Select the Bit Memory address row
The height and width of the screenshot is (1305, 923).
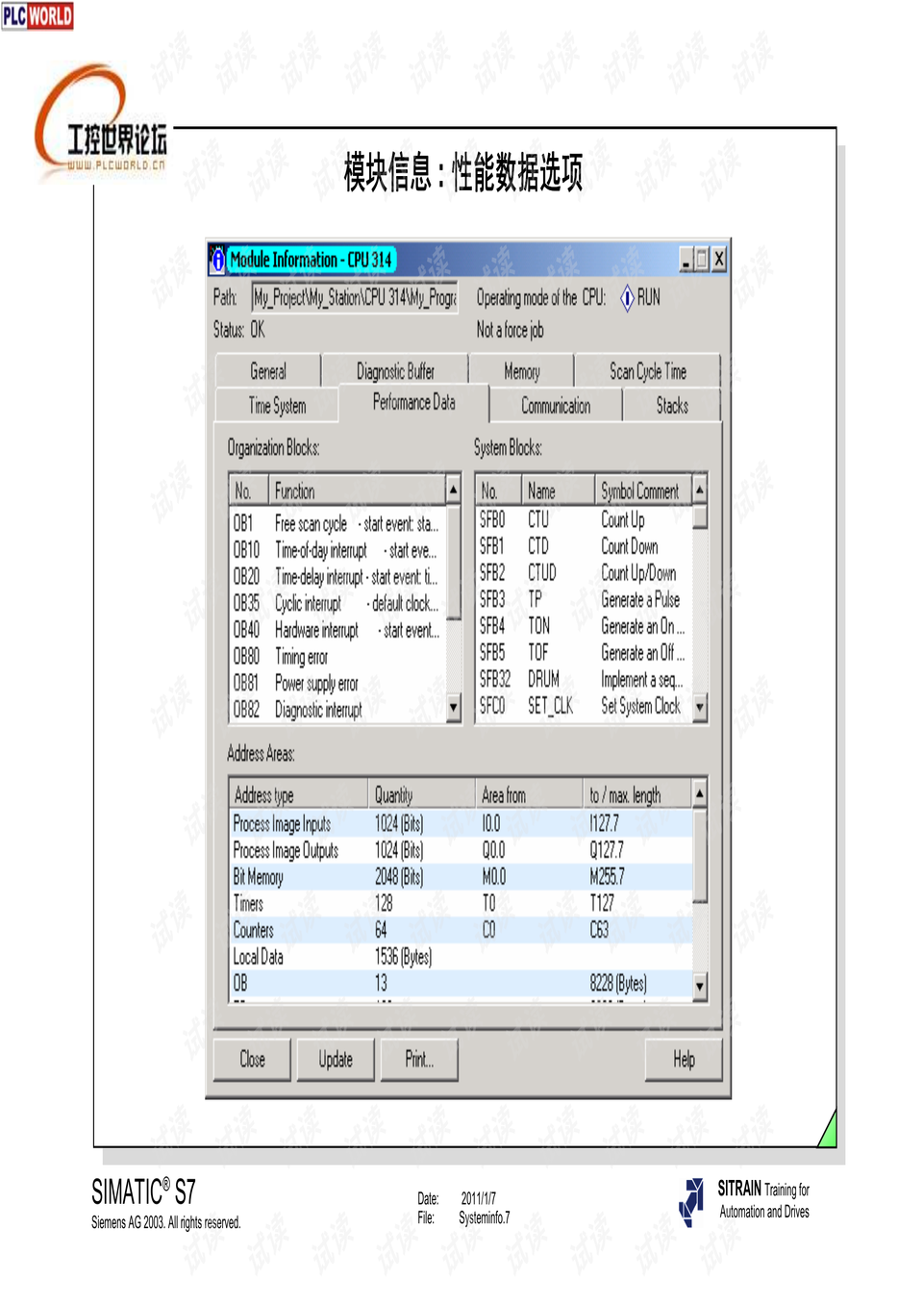460,877
